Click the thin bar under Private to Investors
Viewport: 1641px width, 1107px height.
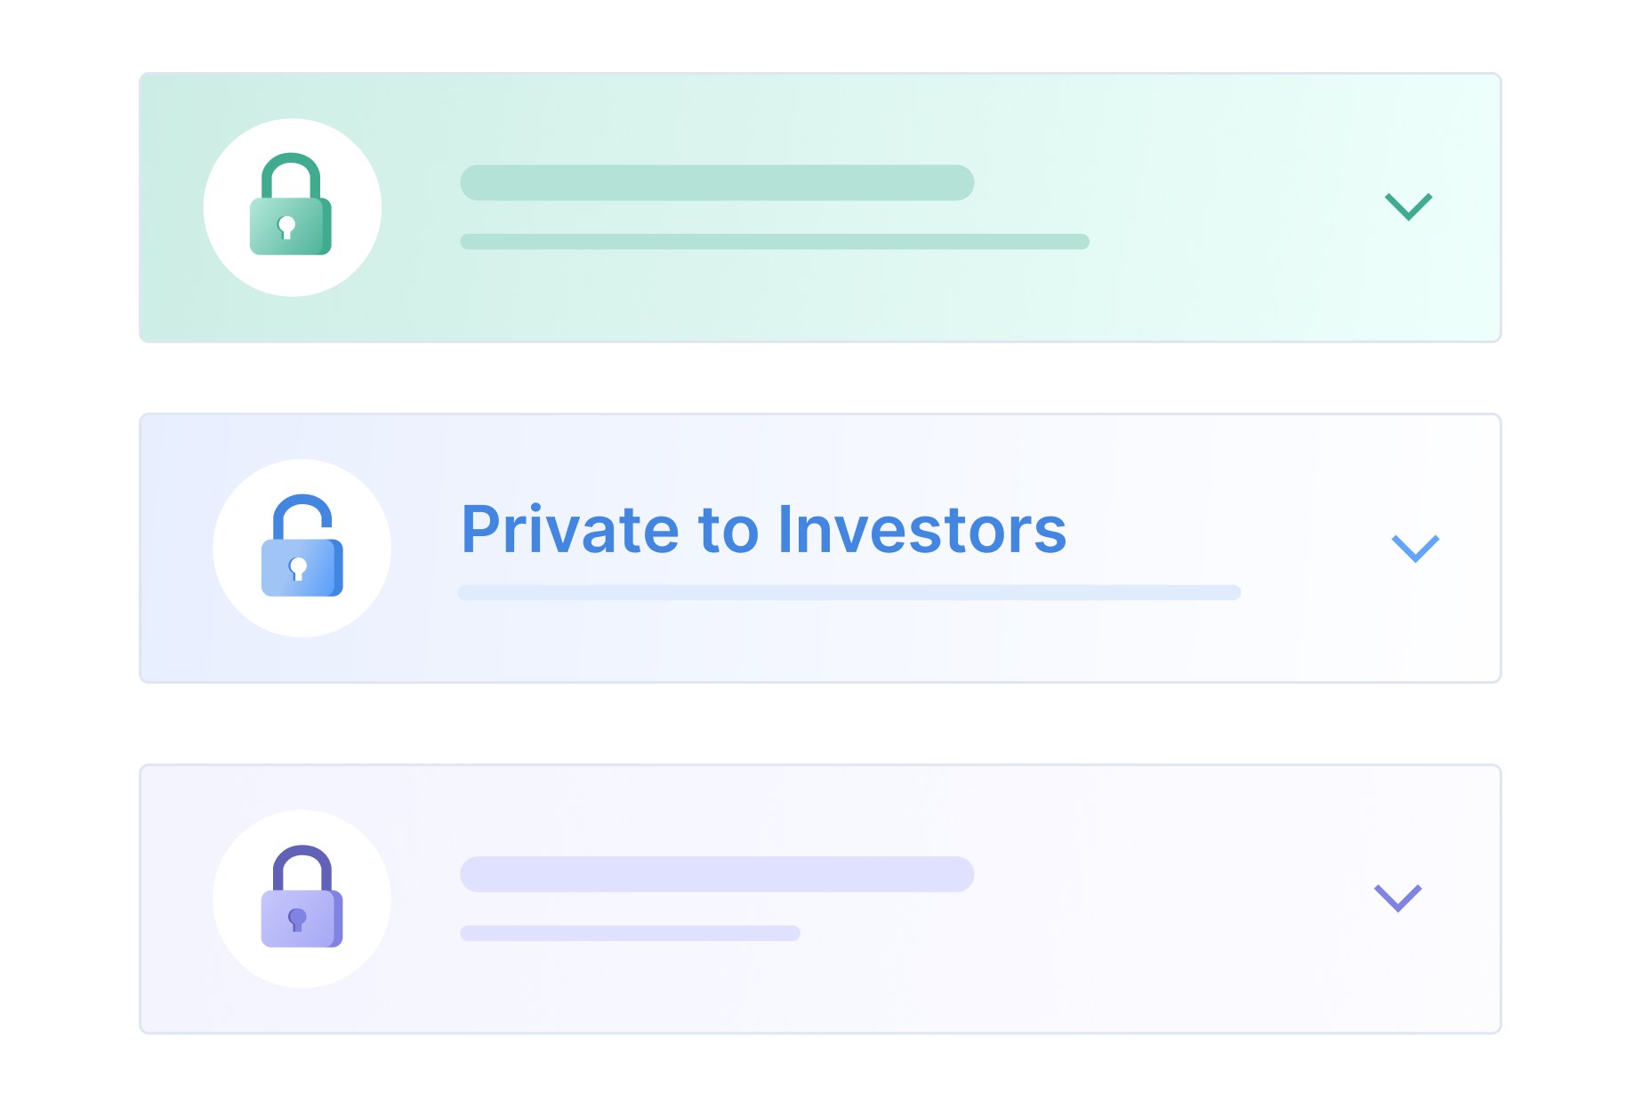[x=849, y=592]
